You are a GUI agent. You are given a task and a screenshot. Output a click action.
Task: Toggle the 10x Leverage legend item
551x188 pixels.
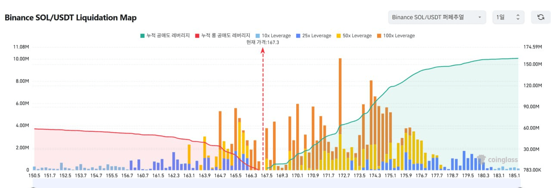(x=272, y=36)
